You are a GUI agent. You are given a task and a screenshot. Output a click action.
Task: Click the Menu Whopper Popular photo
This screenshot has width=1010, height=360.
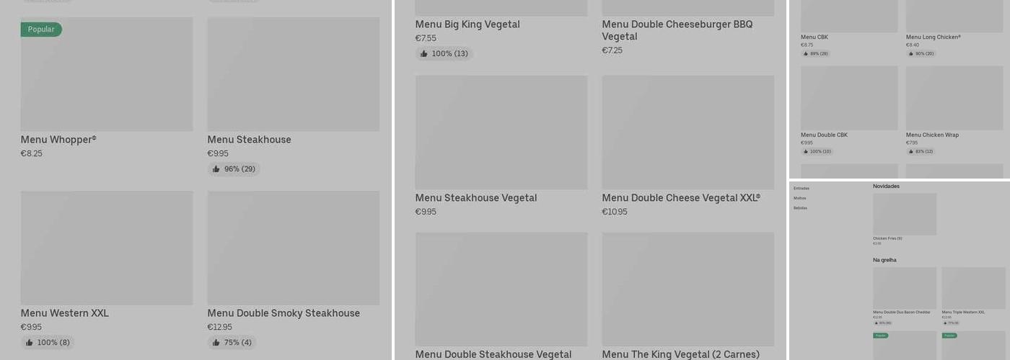pyautogui.click(x=107, y=75)
